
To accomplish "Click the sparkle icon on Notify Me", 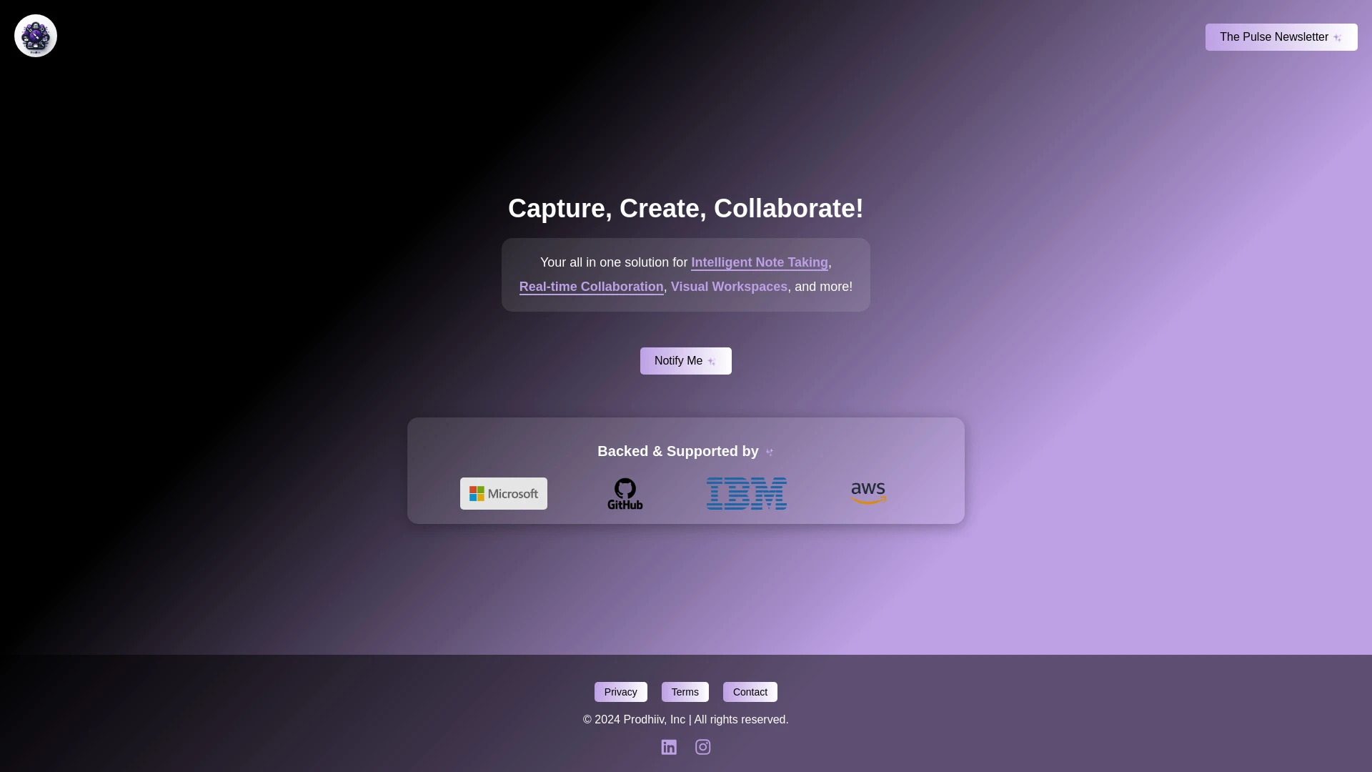I will (x=712, y=361).
